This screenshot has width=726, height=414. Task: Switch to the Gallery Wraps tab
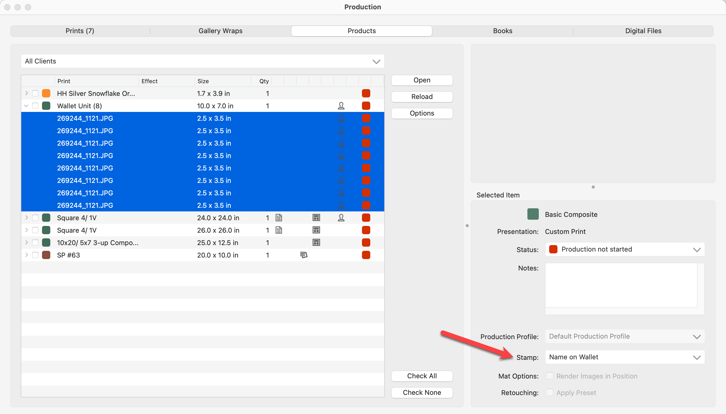pyautogui.click(x=220, y=31)
